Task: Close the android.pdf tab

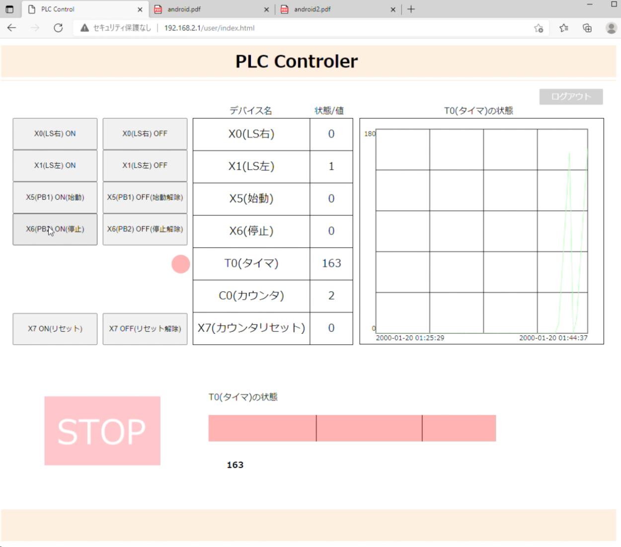Action: pyautogui.click(x=266, y=9)
